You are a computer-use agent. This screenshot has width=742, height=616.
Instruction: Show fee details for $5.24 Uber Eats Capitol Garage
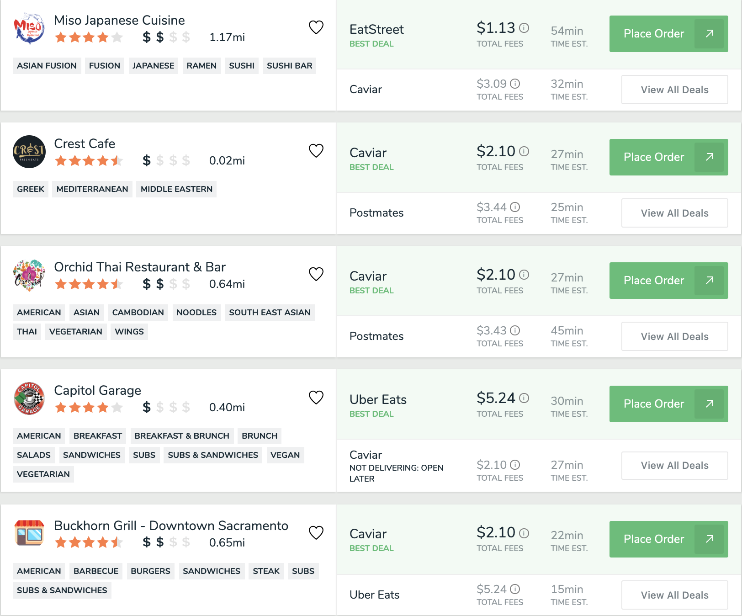point(525,398)
